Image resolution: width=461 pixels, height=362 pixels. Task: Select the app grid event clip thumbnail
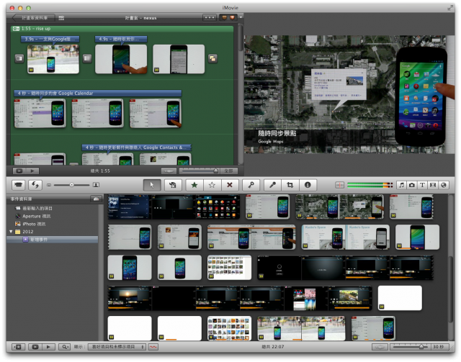click(x=218, y=207)
